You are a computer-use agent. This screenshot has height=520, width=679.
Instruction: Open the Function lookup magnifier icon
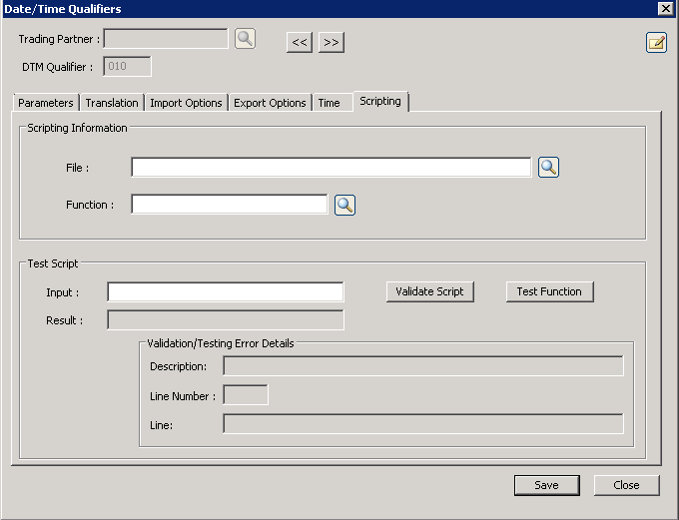pyautogui.click(x=344, y=205)
